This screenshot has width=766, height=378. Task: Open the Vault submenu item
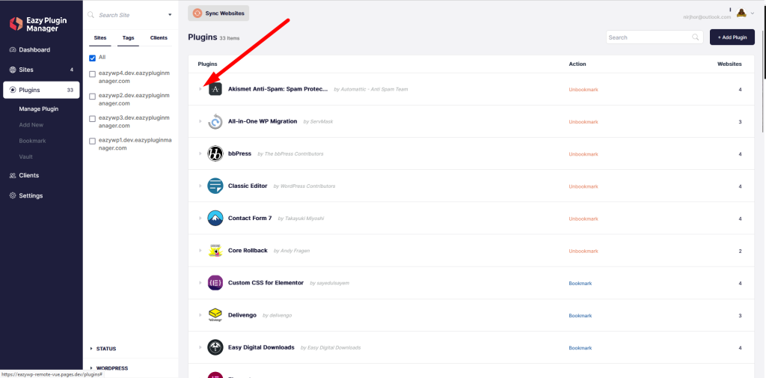26,156
